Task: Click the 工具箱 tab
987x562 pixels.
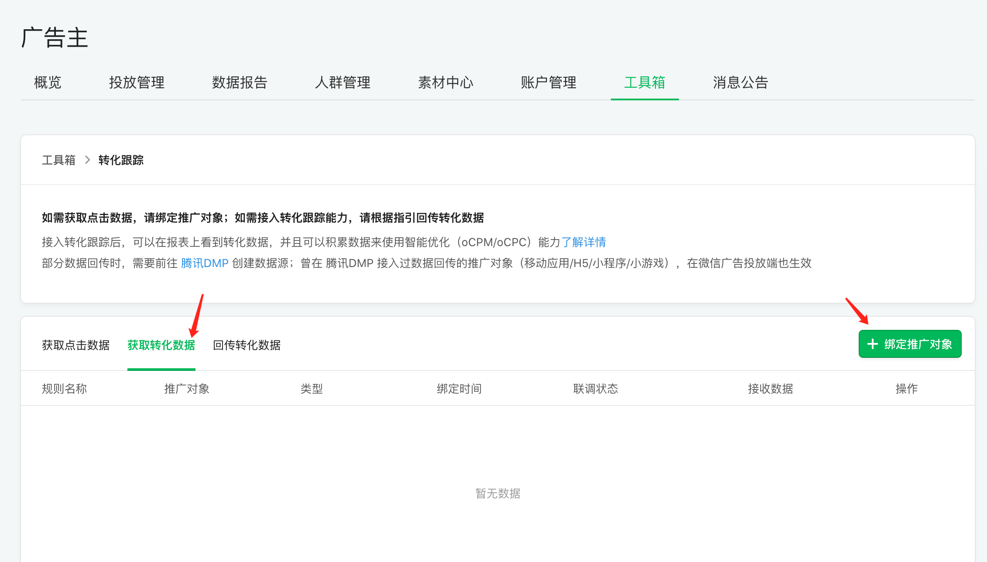Action: pos(644,82)
